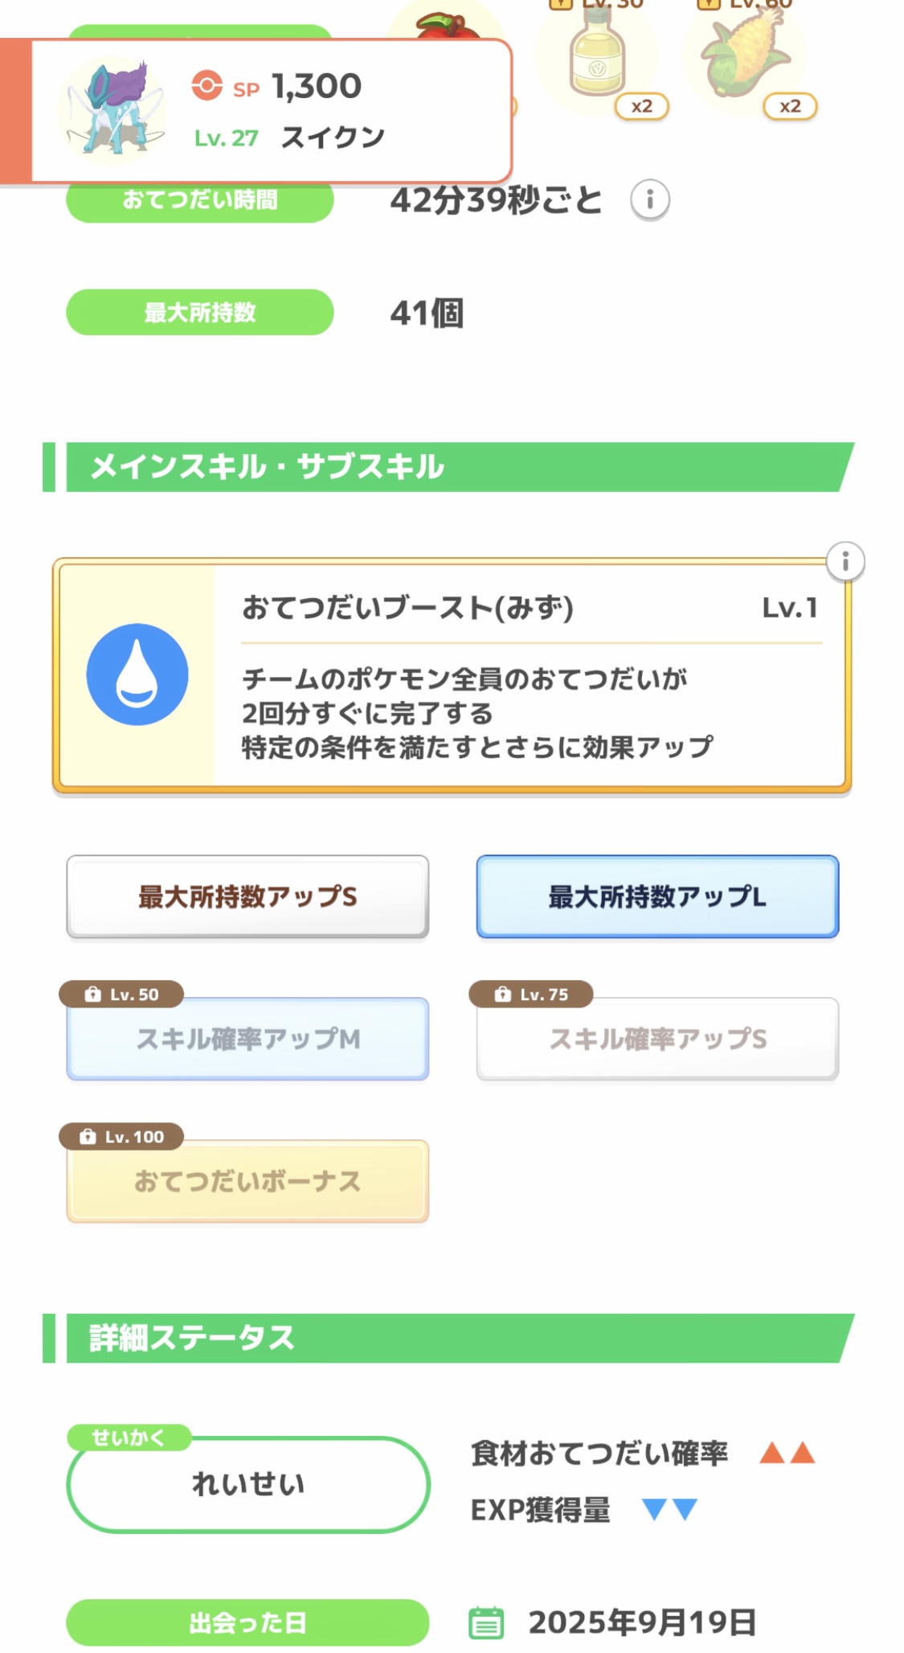Tap locked スキル確率アップS sub skill
The height and width of the screenshot is (1653, 904).
pos(657,1039)
